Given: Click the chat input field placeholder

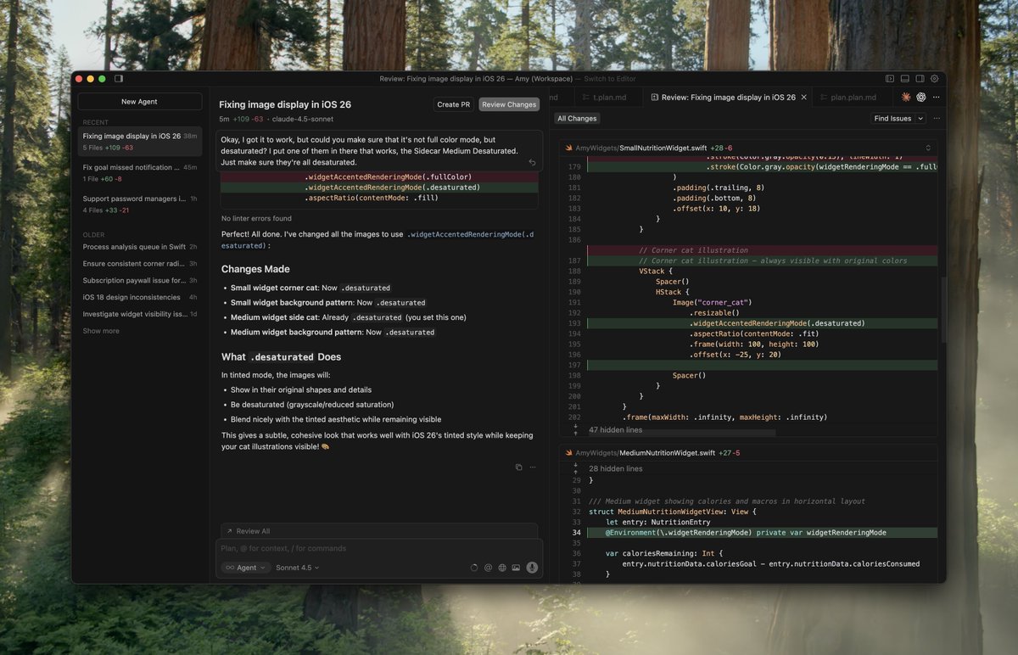Looking at the screenshot, I should pyautogui.click(x=283, y=548).
